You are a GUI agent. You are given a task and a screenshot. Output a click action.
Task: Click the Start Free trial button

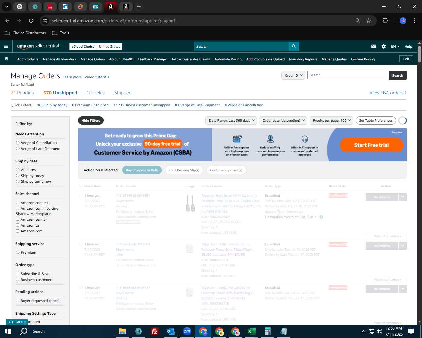tap(371, 145)
